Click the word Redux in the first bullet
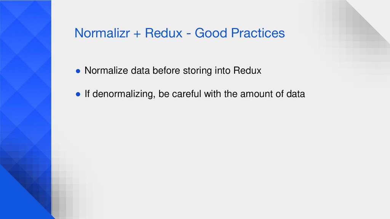 pos(247,70)
